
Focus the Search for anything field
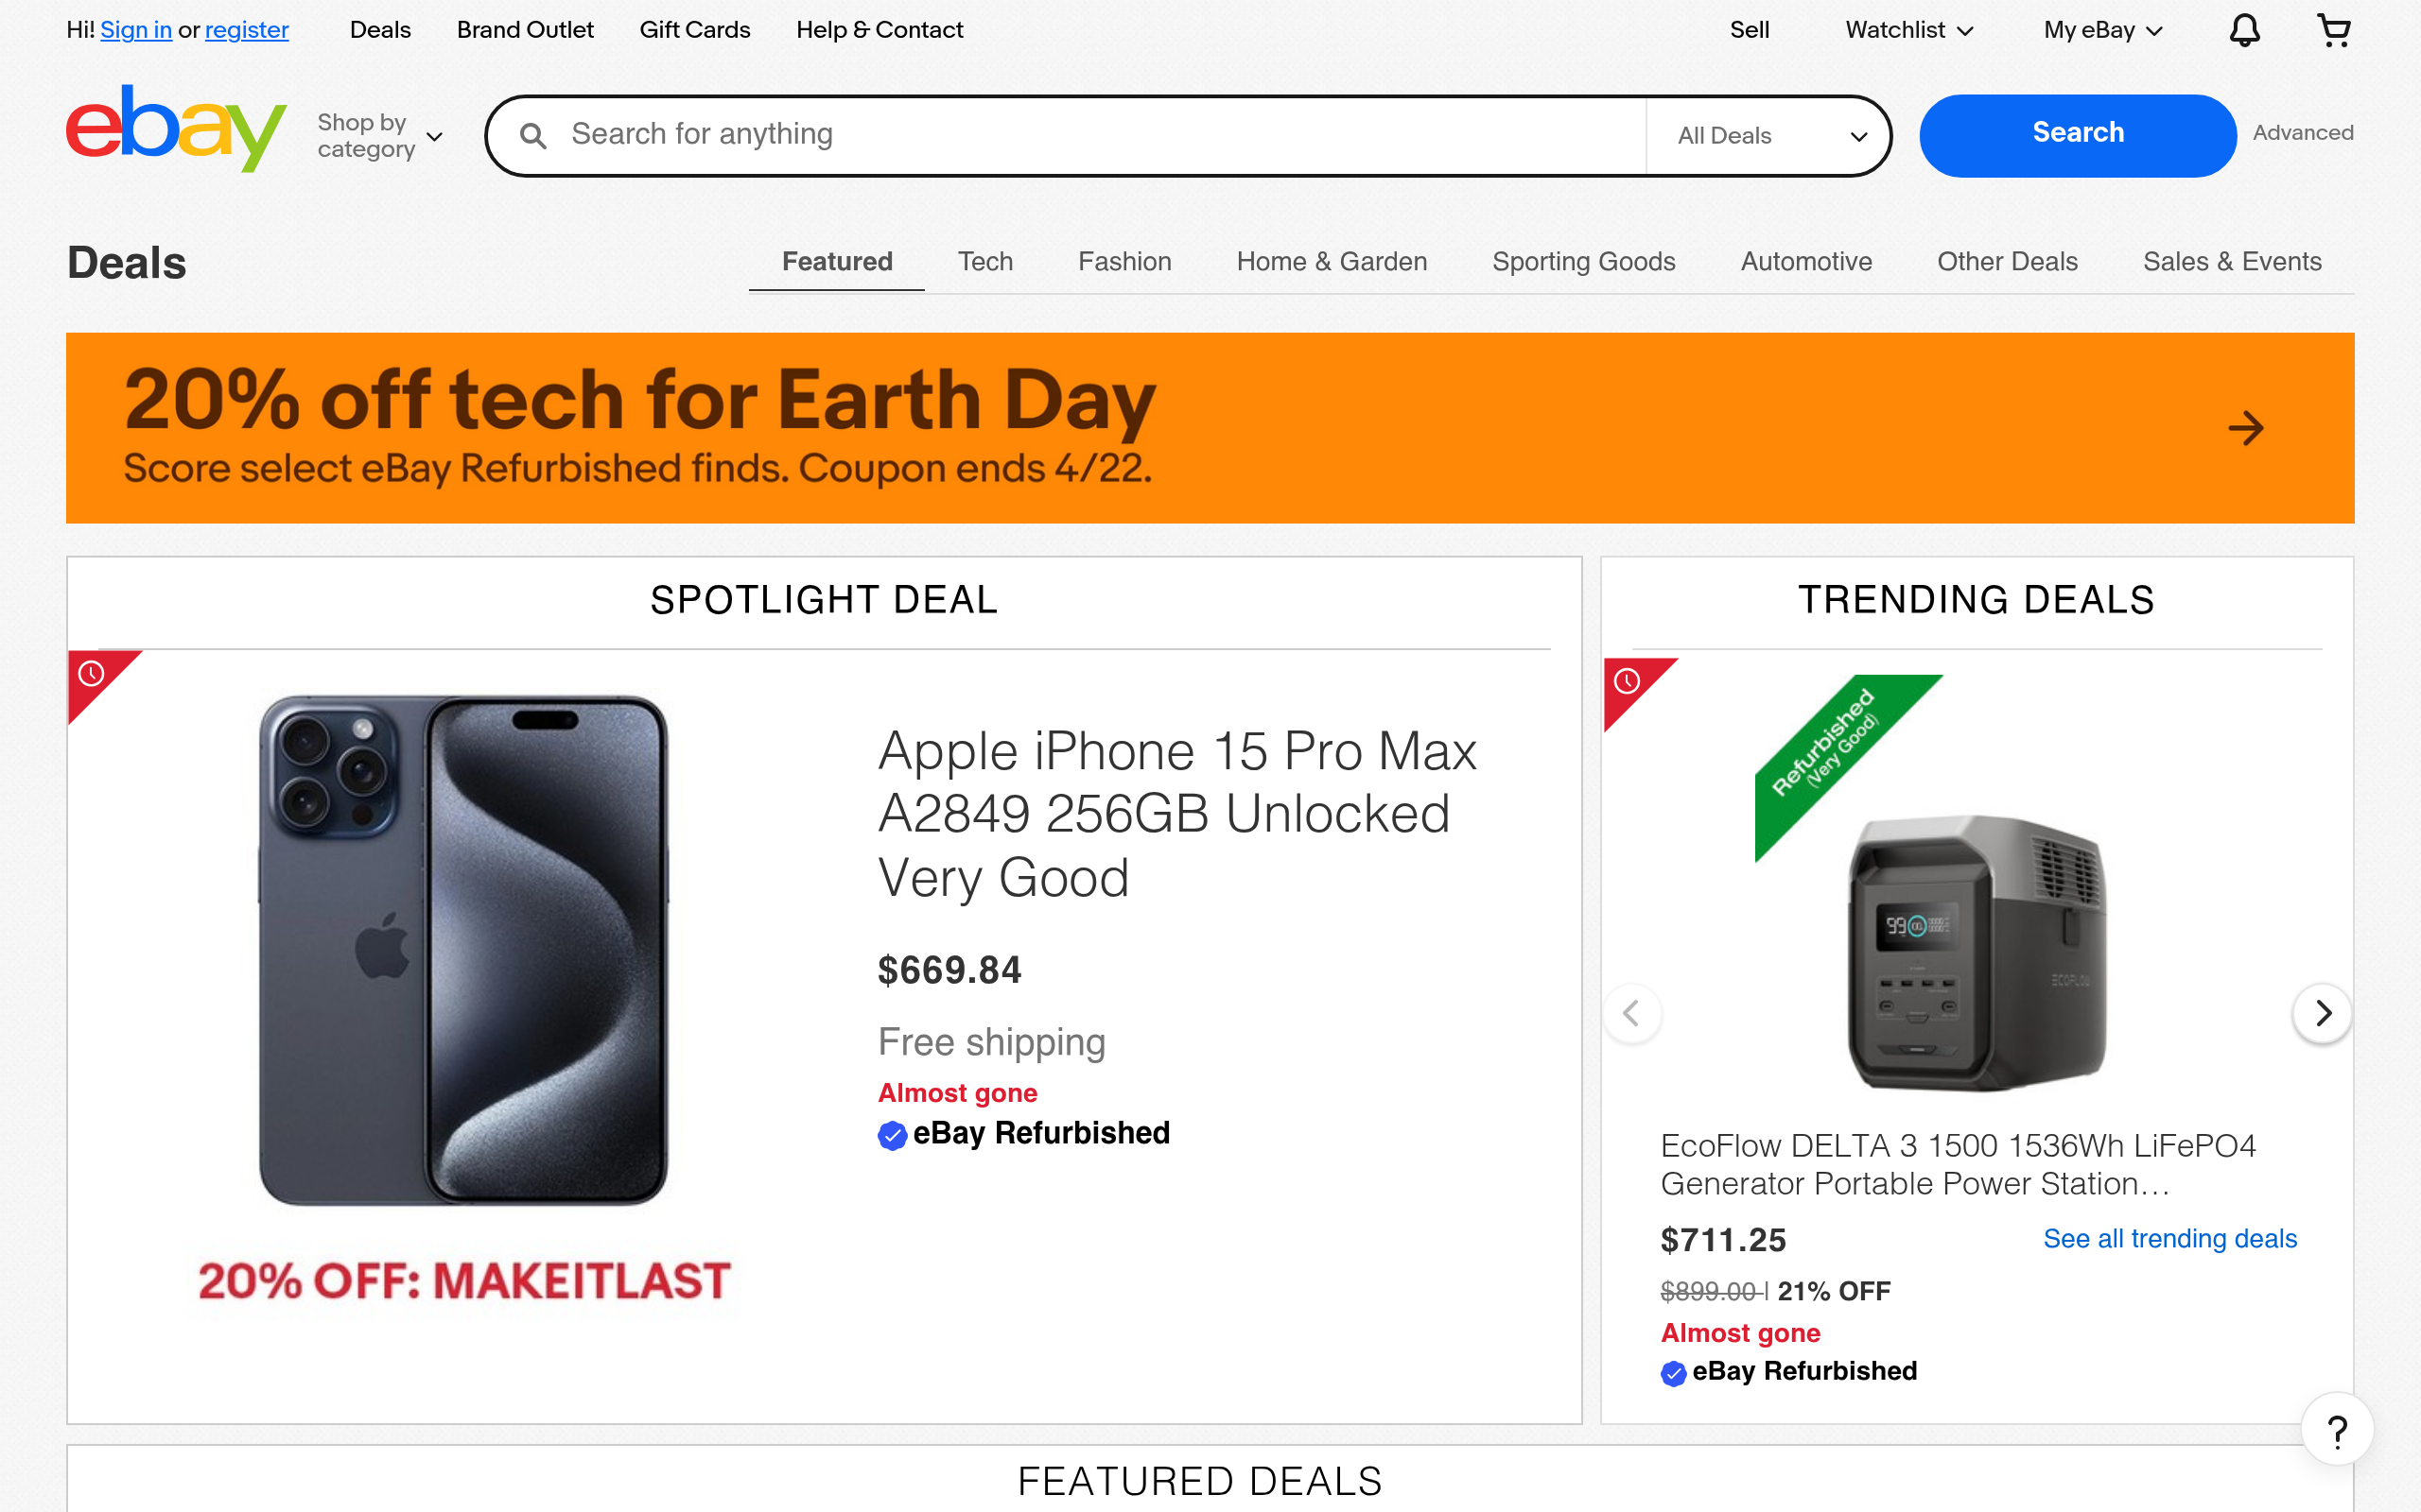[1101, 134]
